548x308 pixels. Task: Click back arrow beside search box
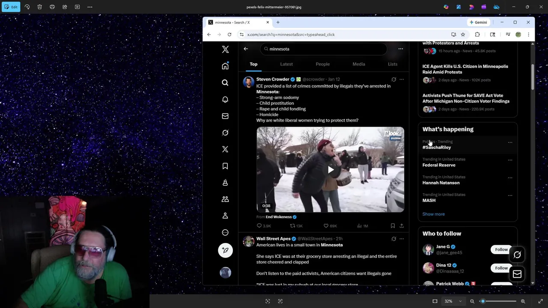point(246,49)
